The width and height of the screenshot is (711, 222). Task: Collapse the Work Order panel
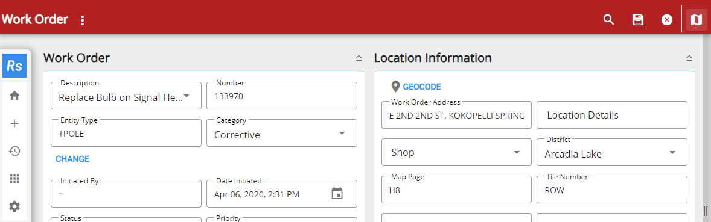coord(359,58)
